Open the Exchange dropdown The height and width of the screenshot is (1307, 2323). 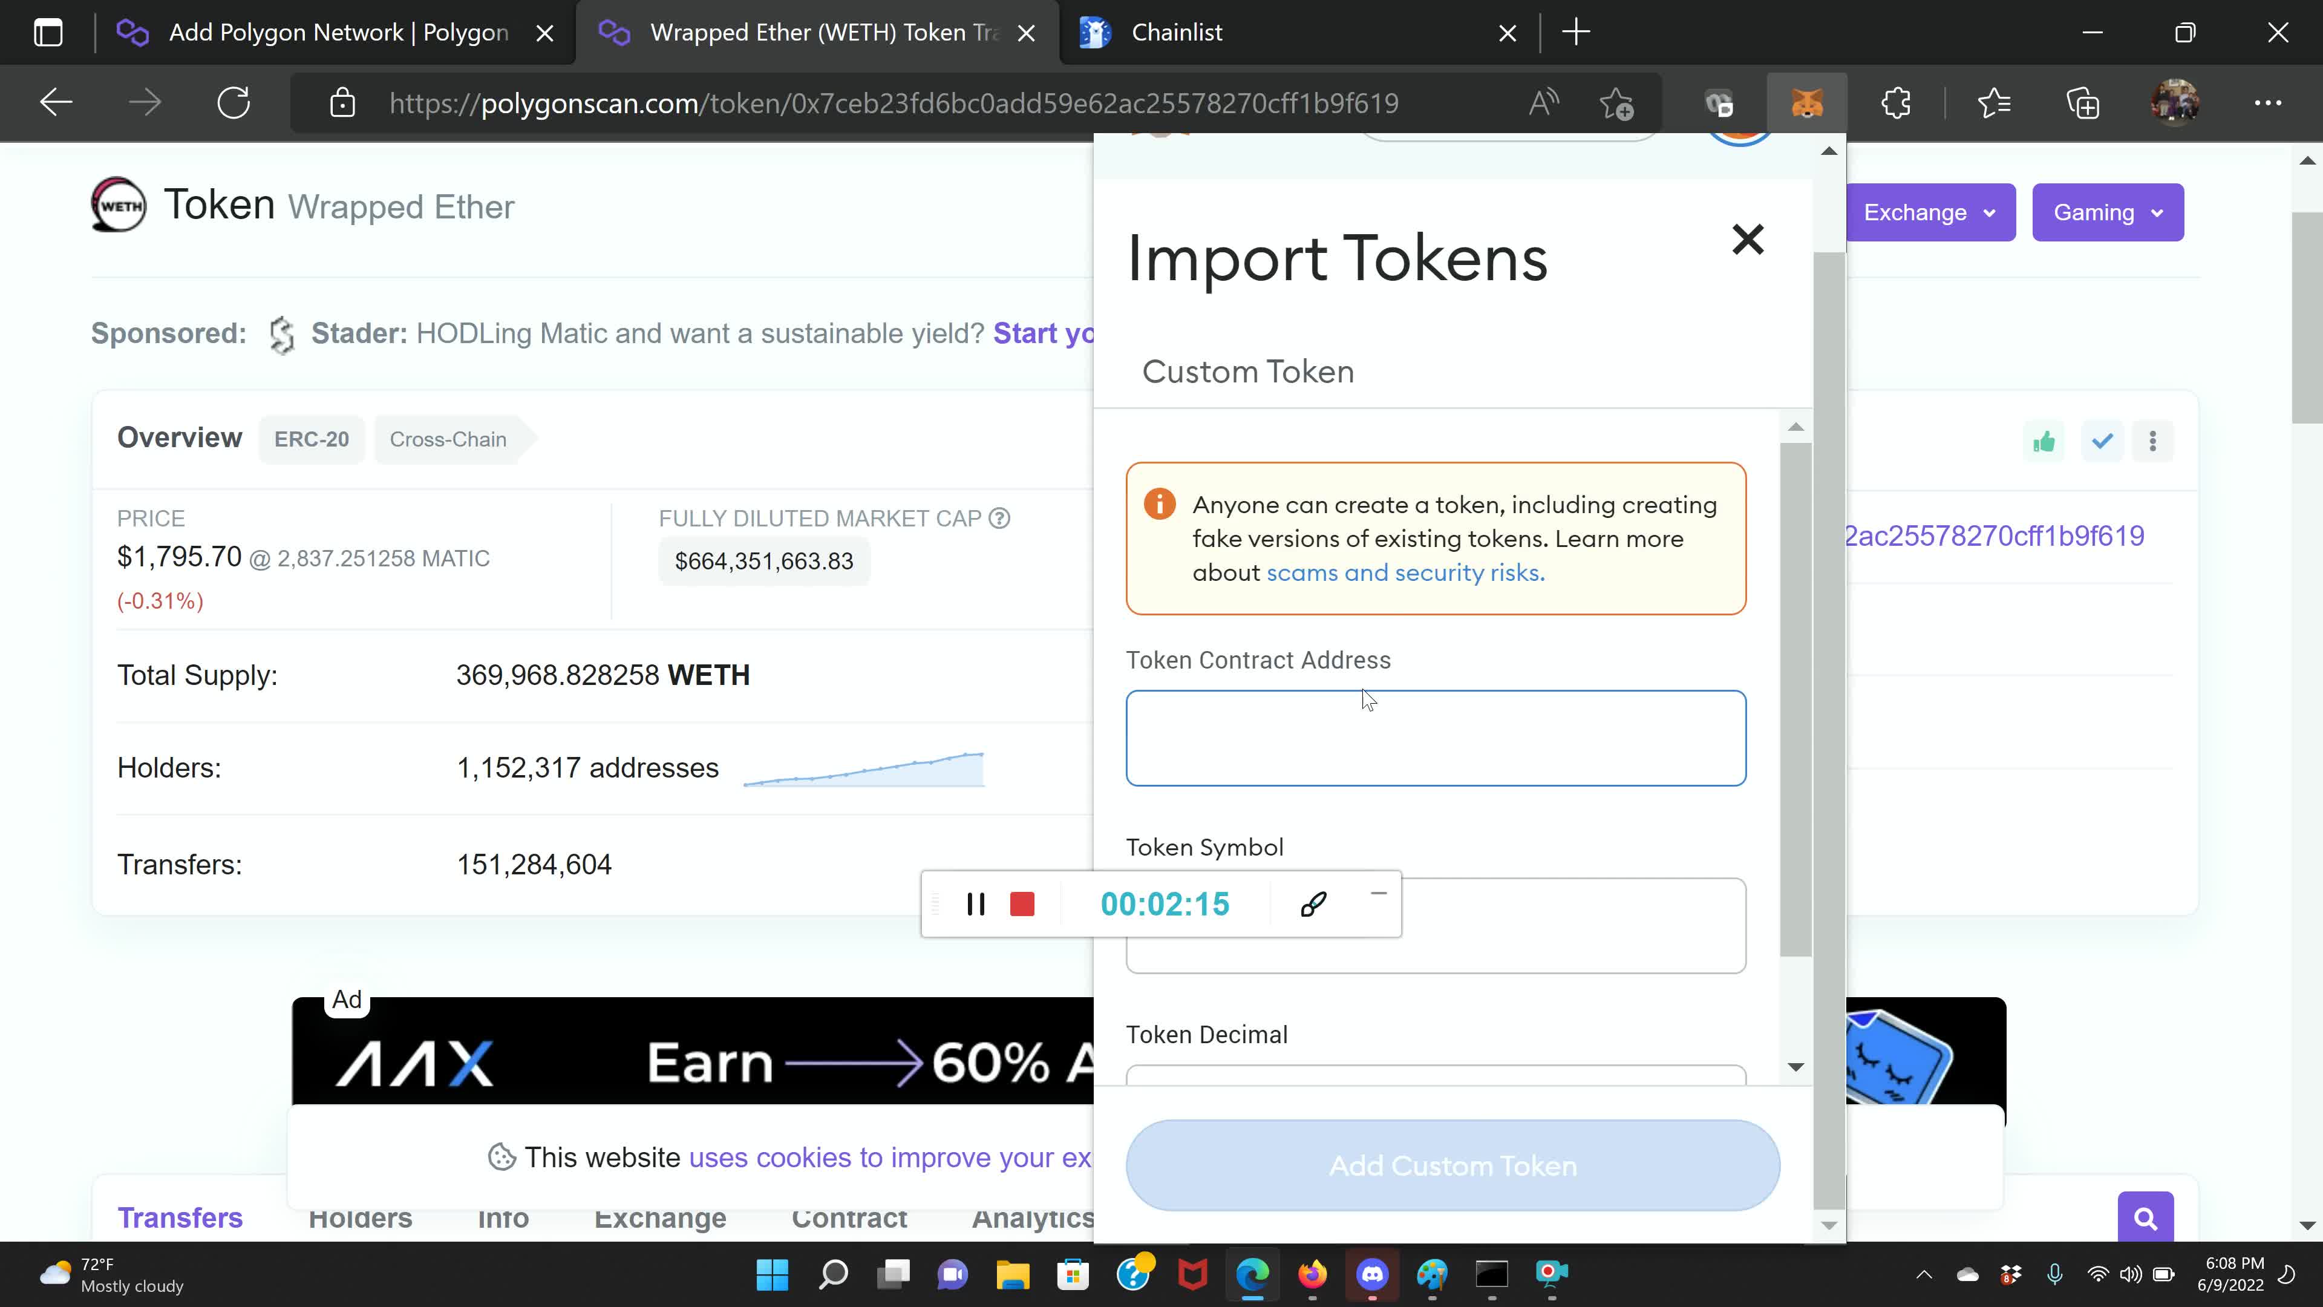click(x=1930, y=212)
